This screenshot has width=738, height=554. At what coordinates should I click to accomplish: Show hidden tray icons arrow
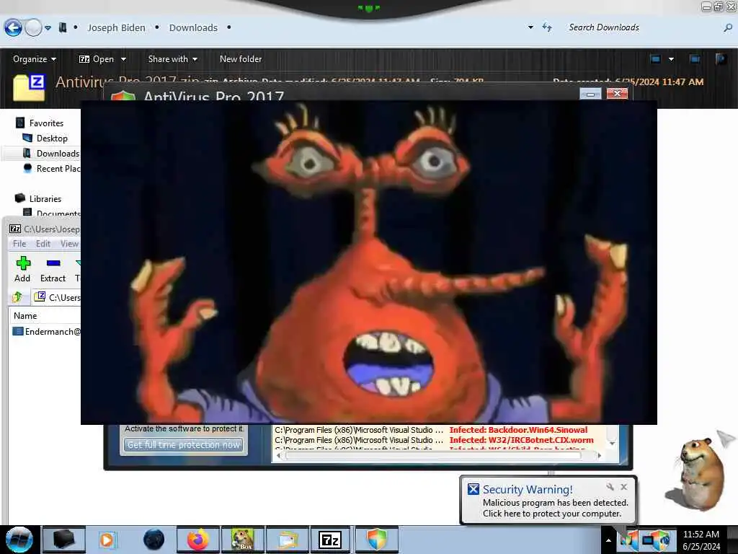(x=608, y=540)
